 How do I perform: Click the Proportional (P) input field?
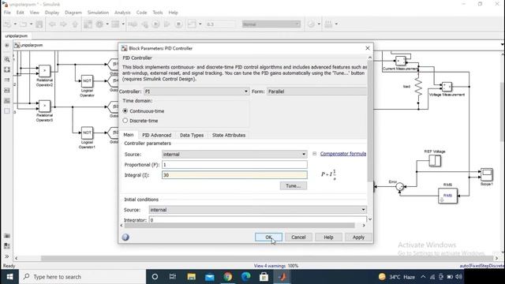pyautogui.click(x=234, y=165)
